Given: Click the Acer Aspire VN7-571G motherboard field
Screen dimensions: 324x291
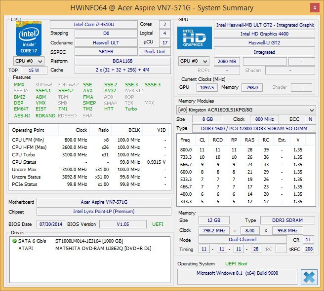Looking at the screenshot, I should [104, 202].
